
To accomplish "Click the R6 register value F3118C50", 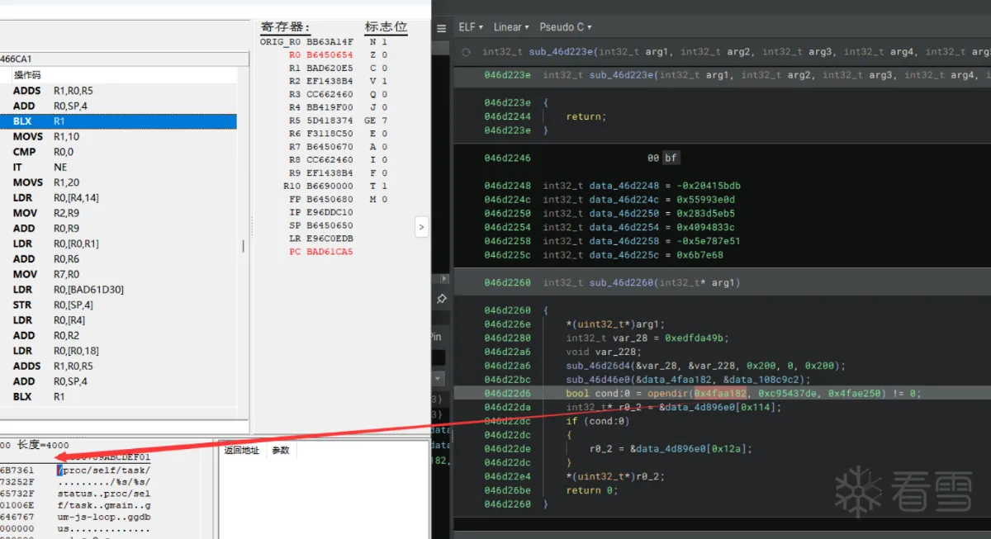I will (x=330, y=134).
